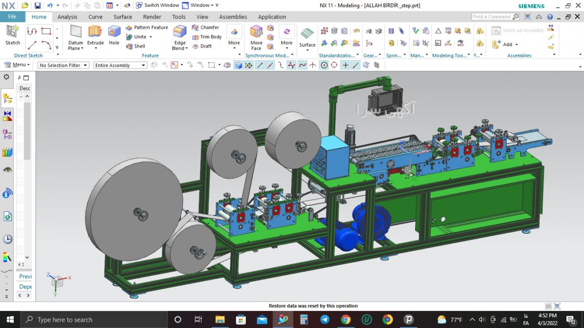Click the Switch Window button
This screenshot has width=584, height=328.
pos(158,5)
